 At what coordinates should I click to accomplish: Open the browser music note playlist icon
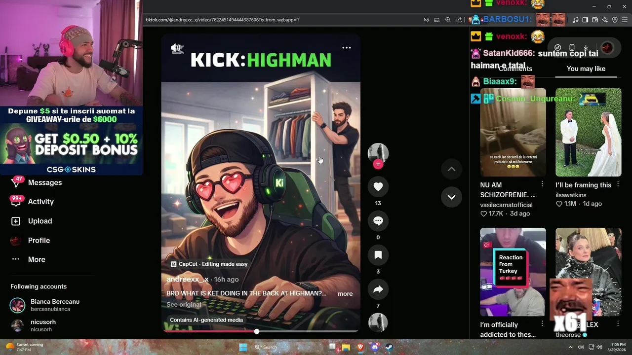point(575,20)
